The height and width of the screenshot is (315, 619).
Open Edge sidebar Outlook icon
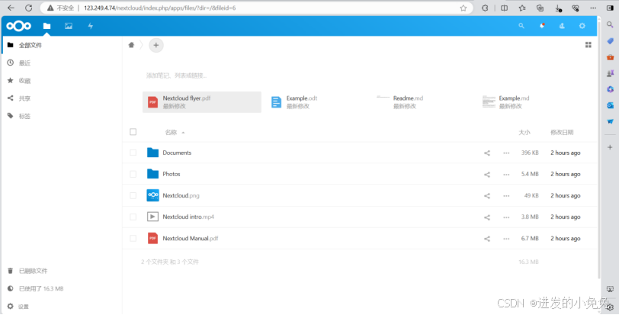(x=610, y=105)
